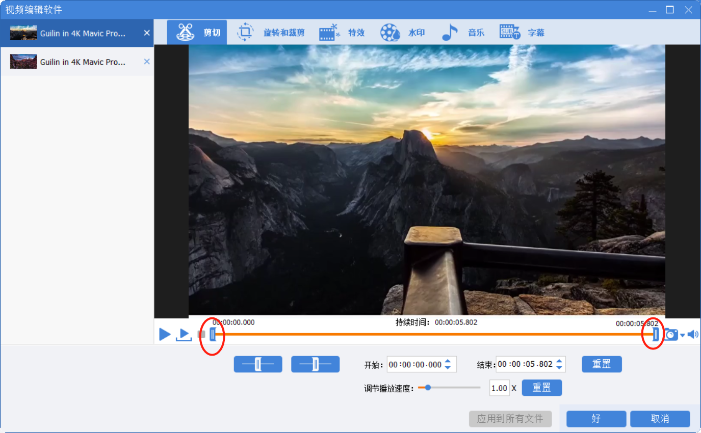The width and height of the screenshot is (701, 433).
Task: Open the 剪切 (cut) tab
Action: click(x=198, y=33)
